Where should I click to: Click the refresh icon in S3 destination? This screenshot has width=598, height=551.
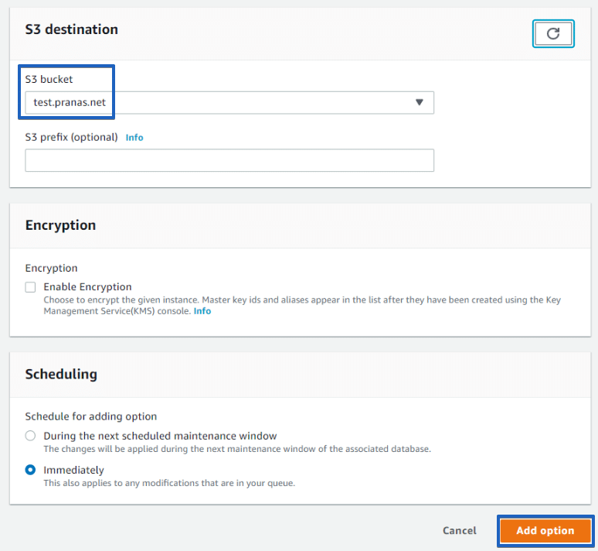[552, 33]
